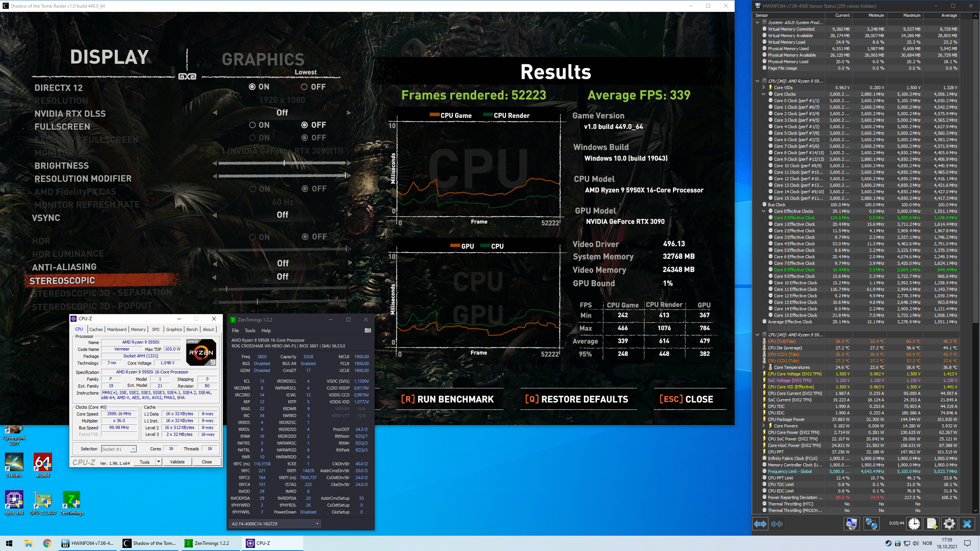Set DirectX 12 to OFF
The height and width of the screenshot is (551, 980).
(313, 87)
